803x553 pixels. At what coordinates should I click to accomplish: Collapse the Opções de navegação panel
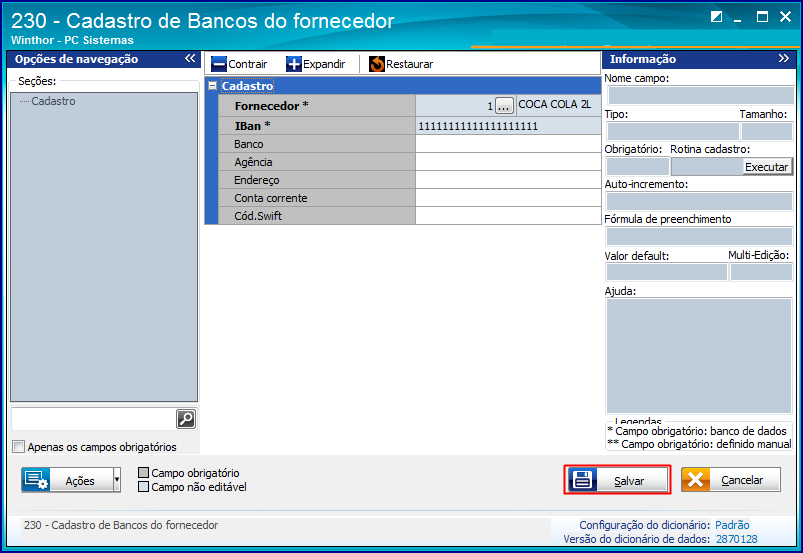[x=190, y=58]
